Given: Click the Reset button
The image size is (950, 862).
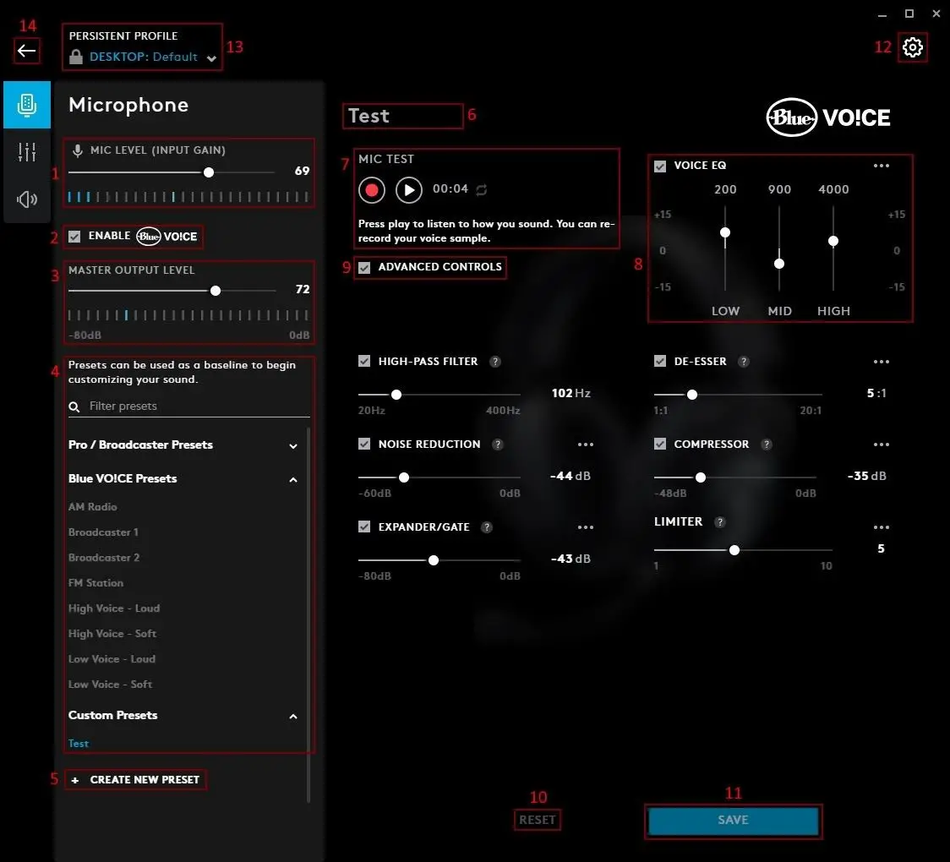Looking at the screenshot, I should tap(538, 821).
